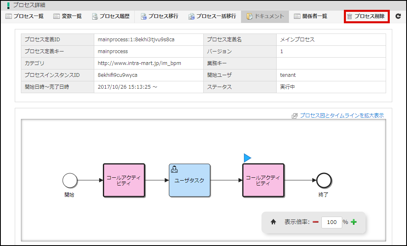The width and height of the screenshot is (407, 246).
Task: Select the ユーザタスク node
Action: 189,180
